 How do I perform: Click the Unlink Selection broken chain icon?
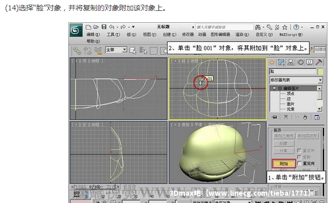click(88, 51)
